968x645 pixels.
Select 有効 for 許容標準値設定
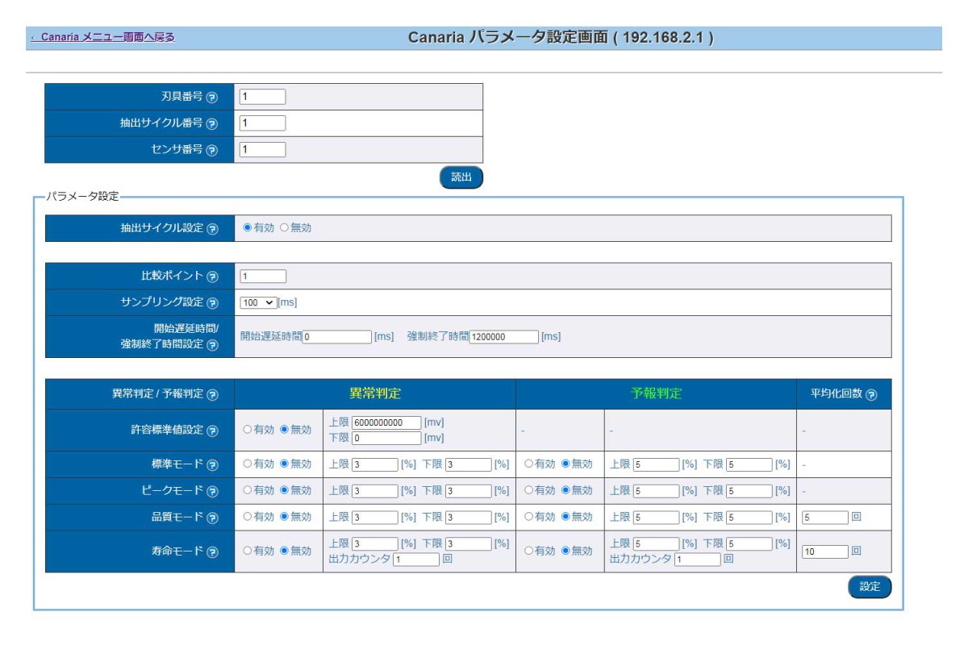(x=248, y=431)
